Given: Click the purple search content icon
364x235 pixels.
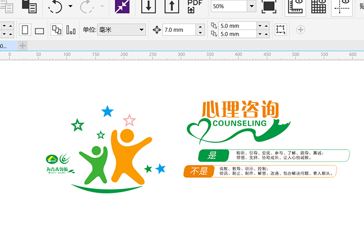Looking at the screenshot, I should point(122,6).
